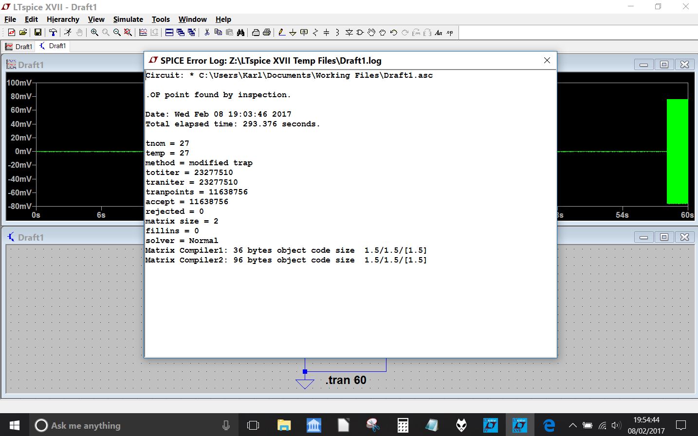Minimize the Draft1 schematic child window

pyautogui.click(x=643, y=237)
